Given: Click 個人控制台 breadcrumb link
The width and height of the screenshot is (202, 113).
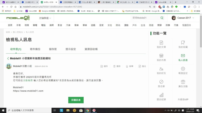Looking at the screenshot, I should (x=18, y=32).
